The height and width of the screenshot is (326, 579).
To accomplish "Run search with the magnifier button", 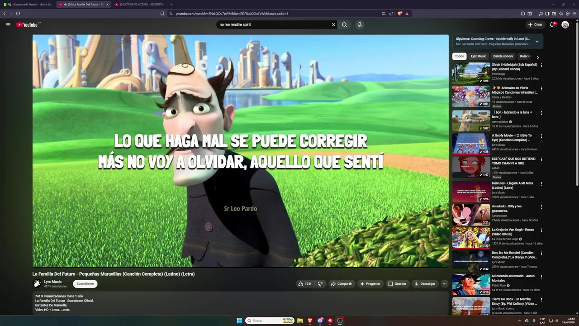I will coord(344,24).
